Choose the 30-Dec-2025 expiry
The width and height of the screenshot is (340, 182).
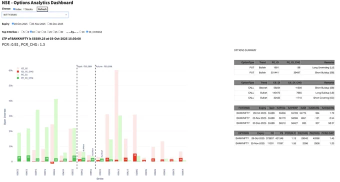click(x=48, y=23)
